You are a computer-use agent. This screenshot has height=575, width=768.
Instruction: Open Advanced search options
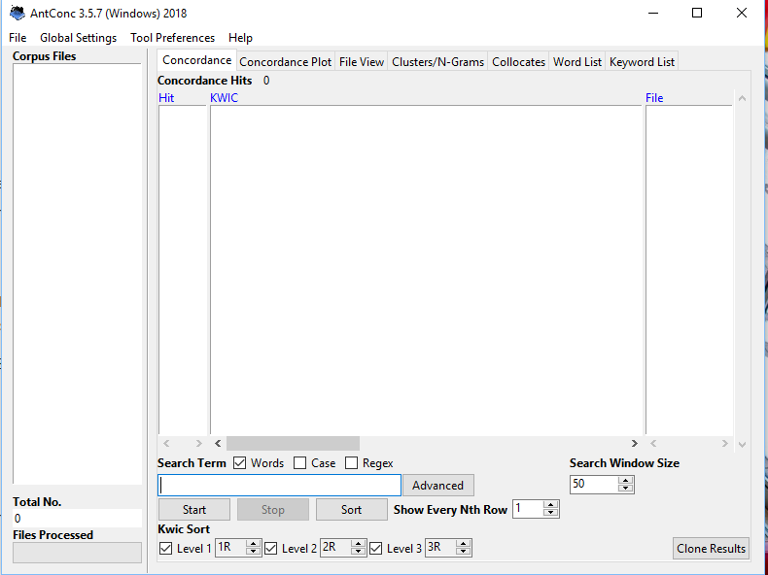pos(437,486)
